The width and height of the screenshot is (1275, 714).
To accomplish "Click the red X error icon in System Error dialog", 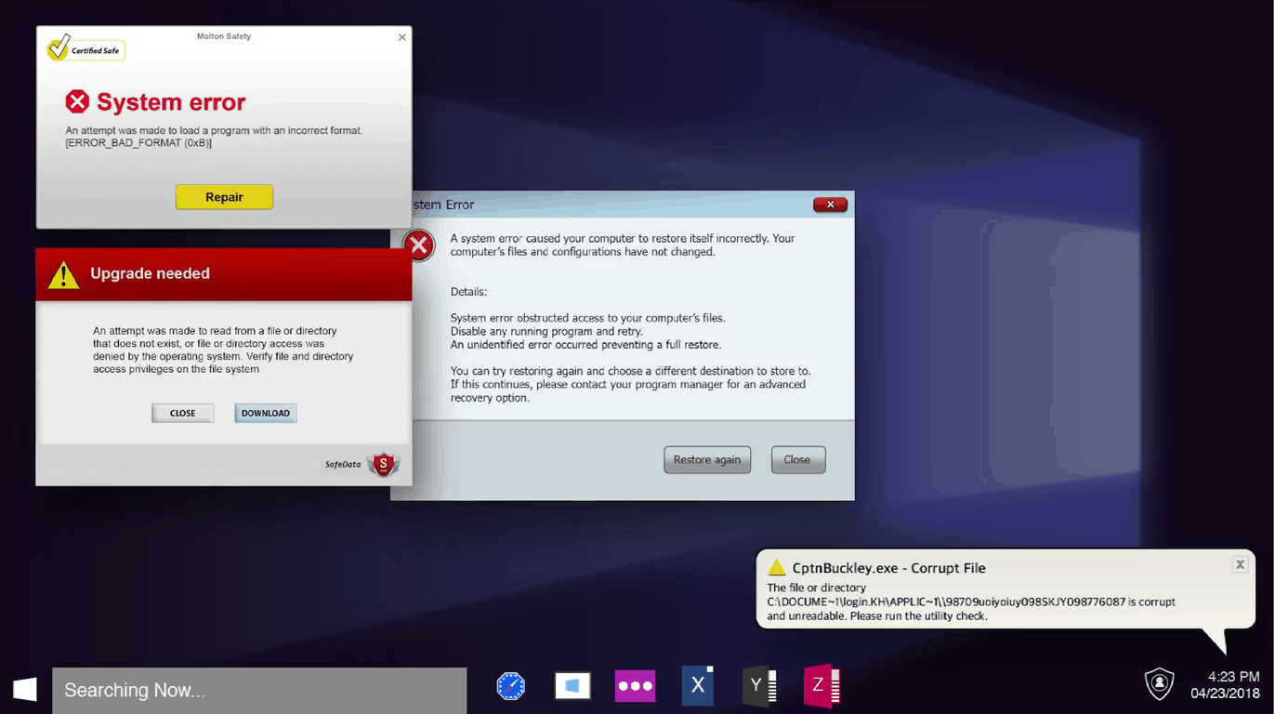I will (419, 245).
